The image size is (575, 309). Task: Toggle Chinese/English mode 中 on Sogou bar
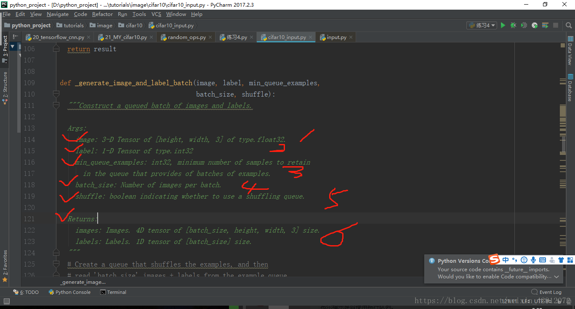click(506, 260)
